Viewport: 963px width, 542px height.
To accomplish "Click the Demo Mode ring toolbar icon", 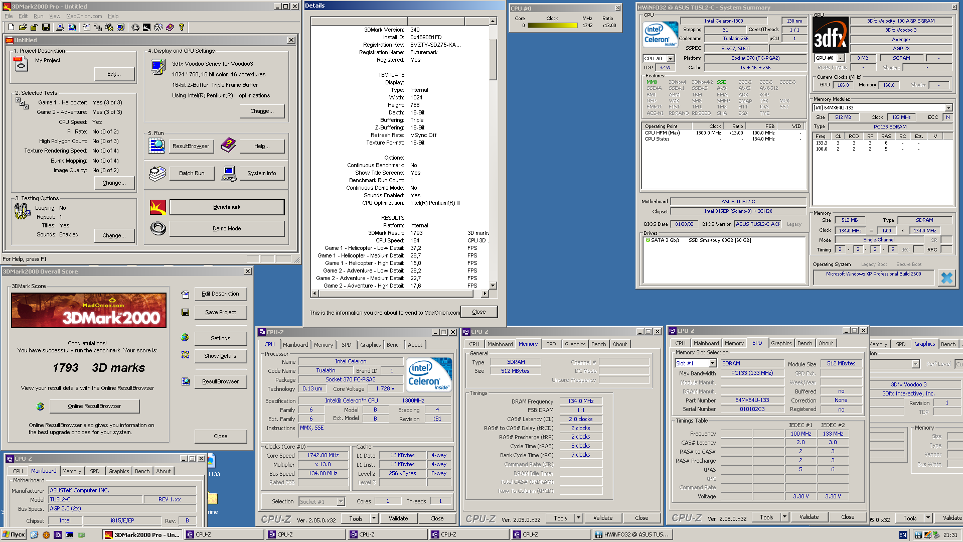I will [135, 28].
